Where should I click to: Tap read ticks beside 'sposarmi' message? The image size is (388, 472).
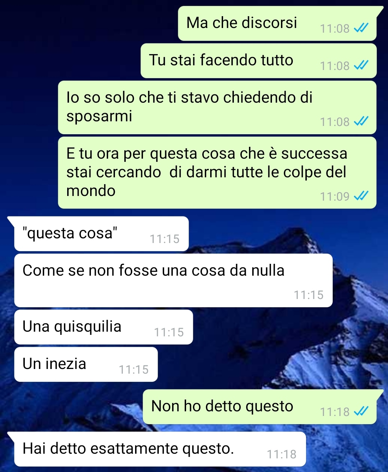361,121
